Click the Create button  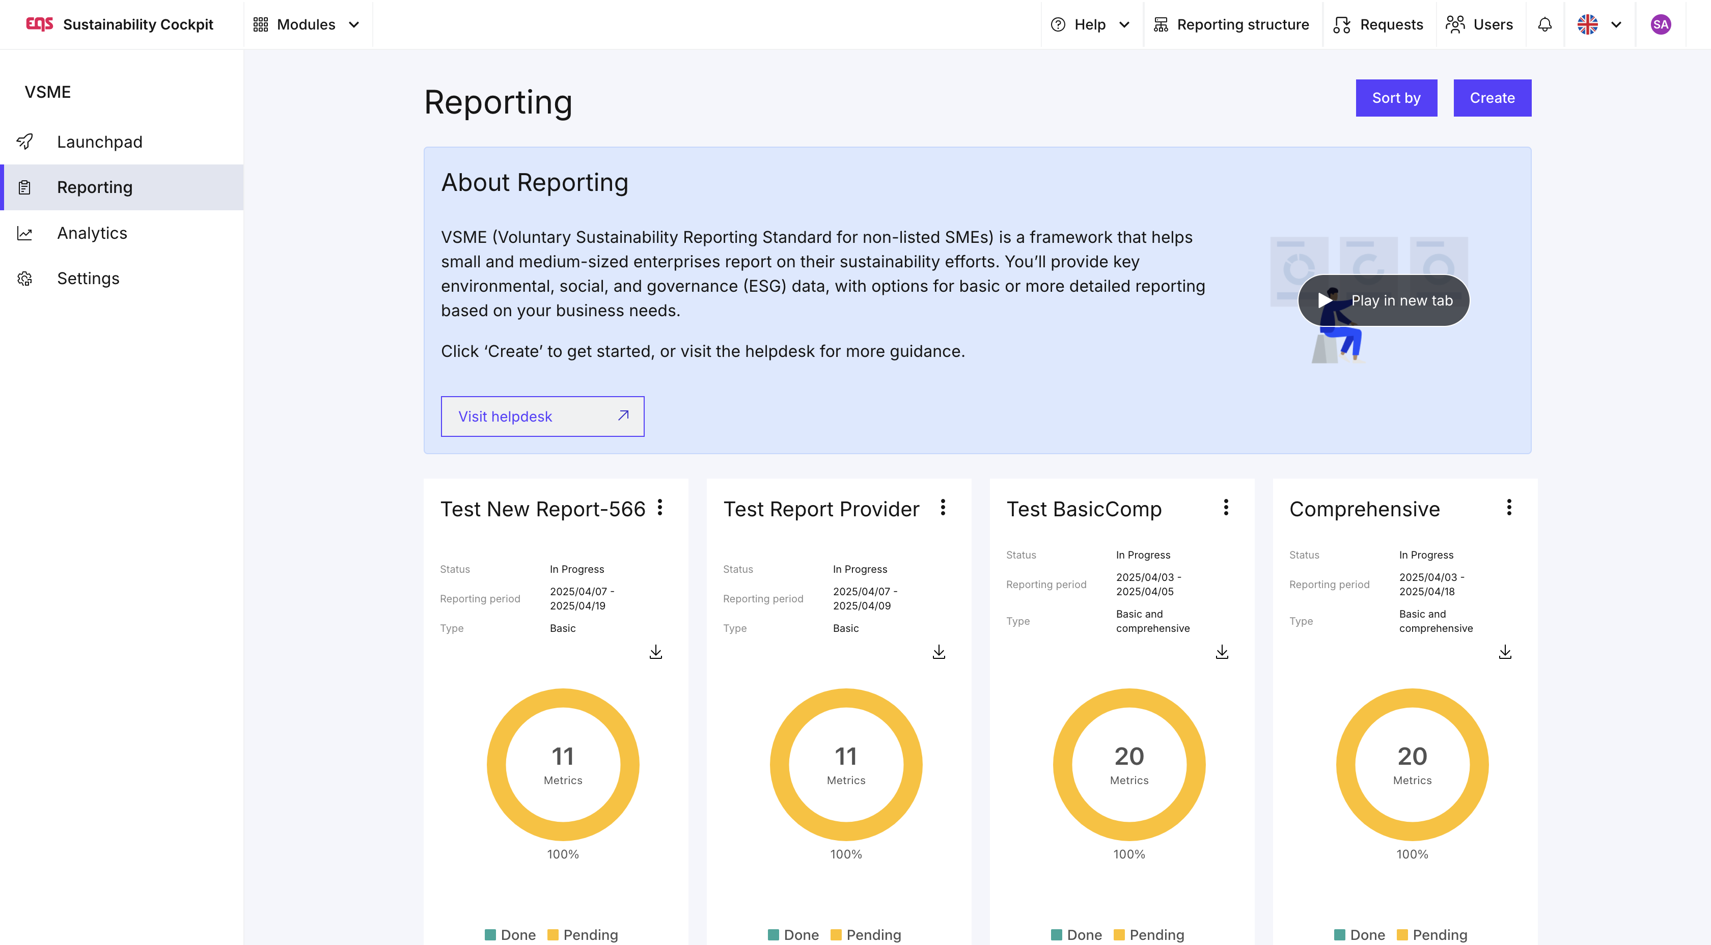point(1491,98)
